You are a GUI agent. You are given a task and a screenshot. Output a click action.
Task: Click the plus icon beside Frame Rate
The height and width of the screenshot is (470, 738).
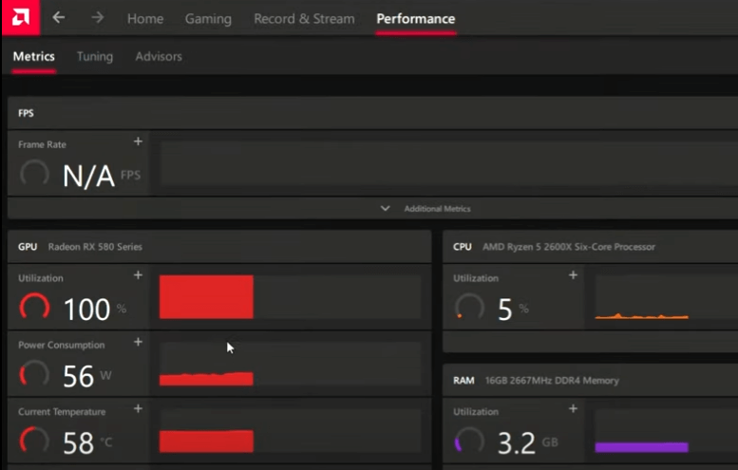pyautogui.click(x=138, y=141)
